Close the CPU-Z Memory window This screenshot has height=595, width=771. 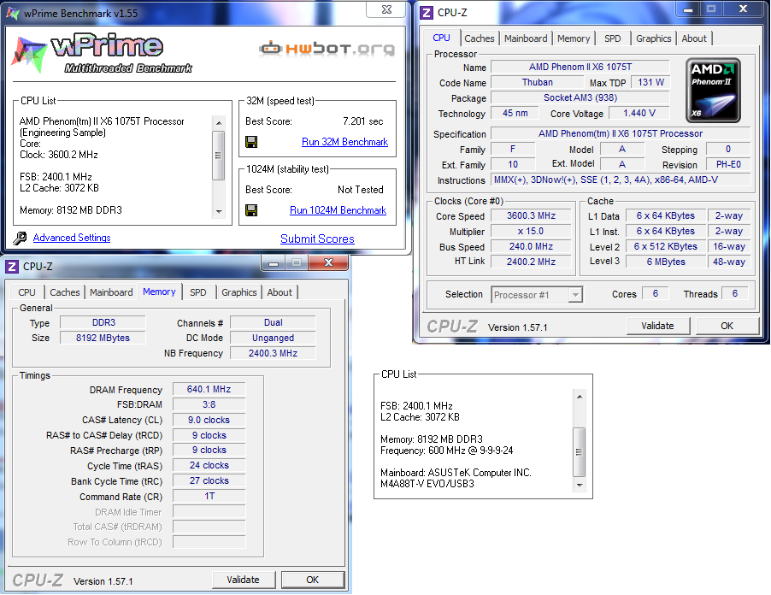[328, 263]
